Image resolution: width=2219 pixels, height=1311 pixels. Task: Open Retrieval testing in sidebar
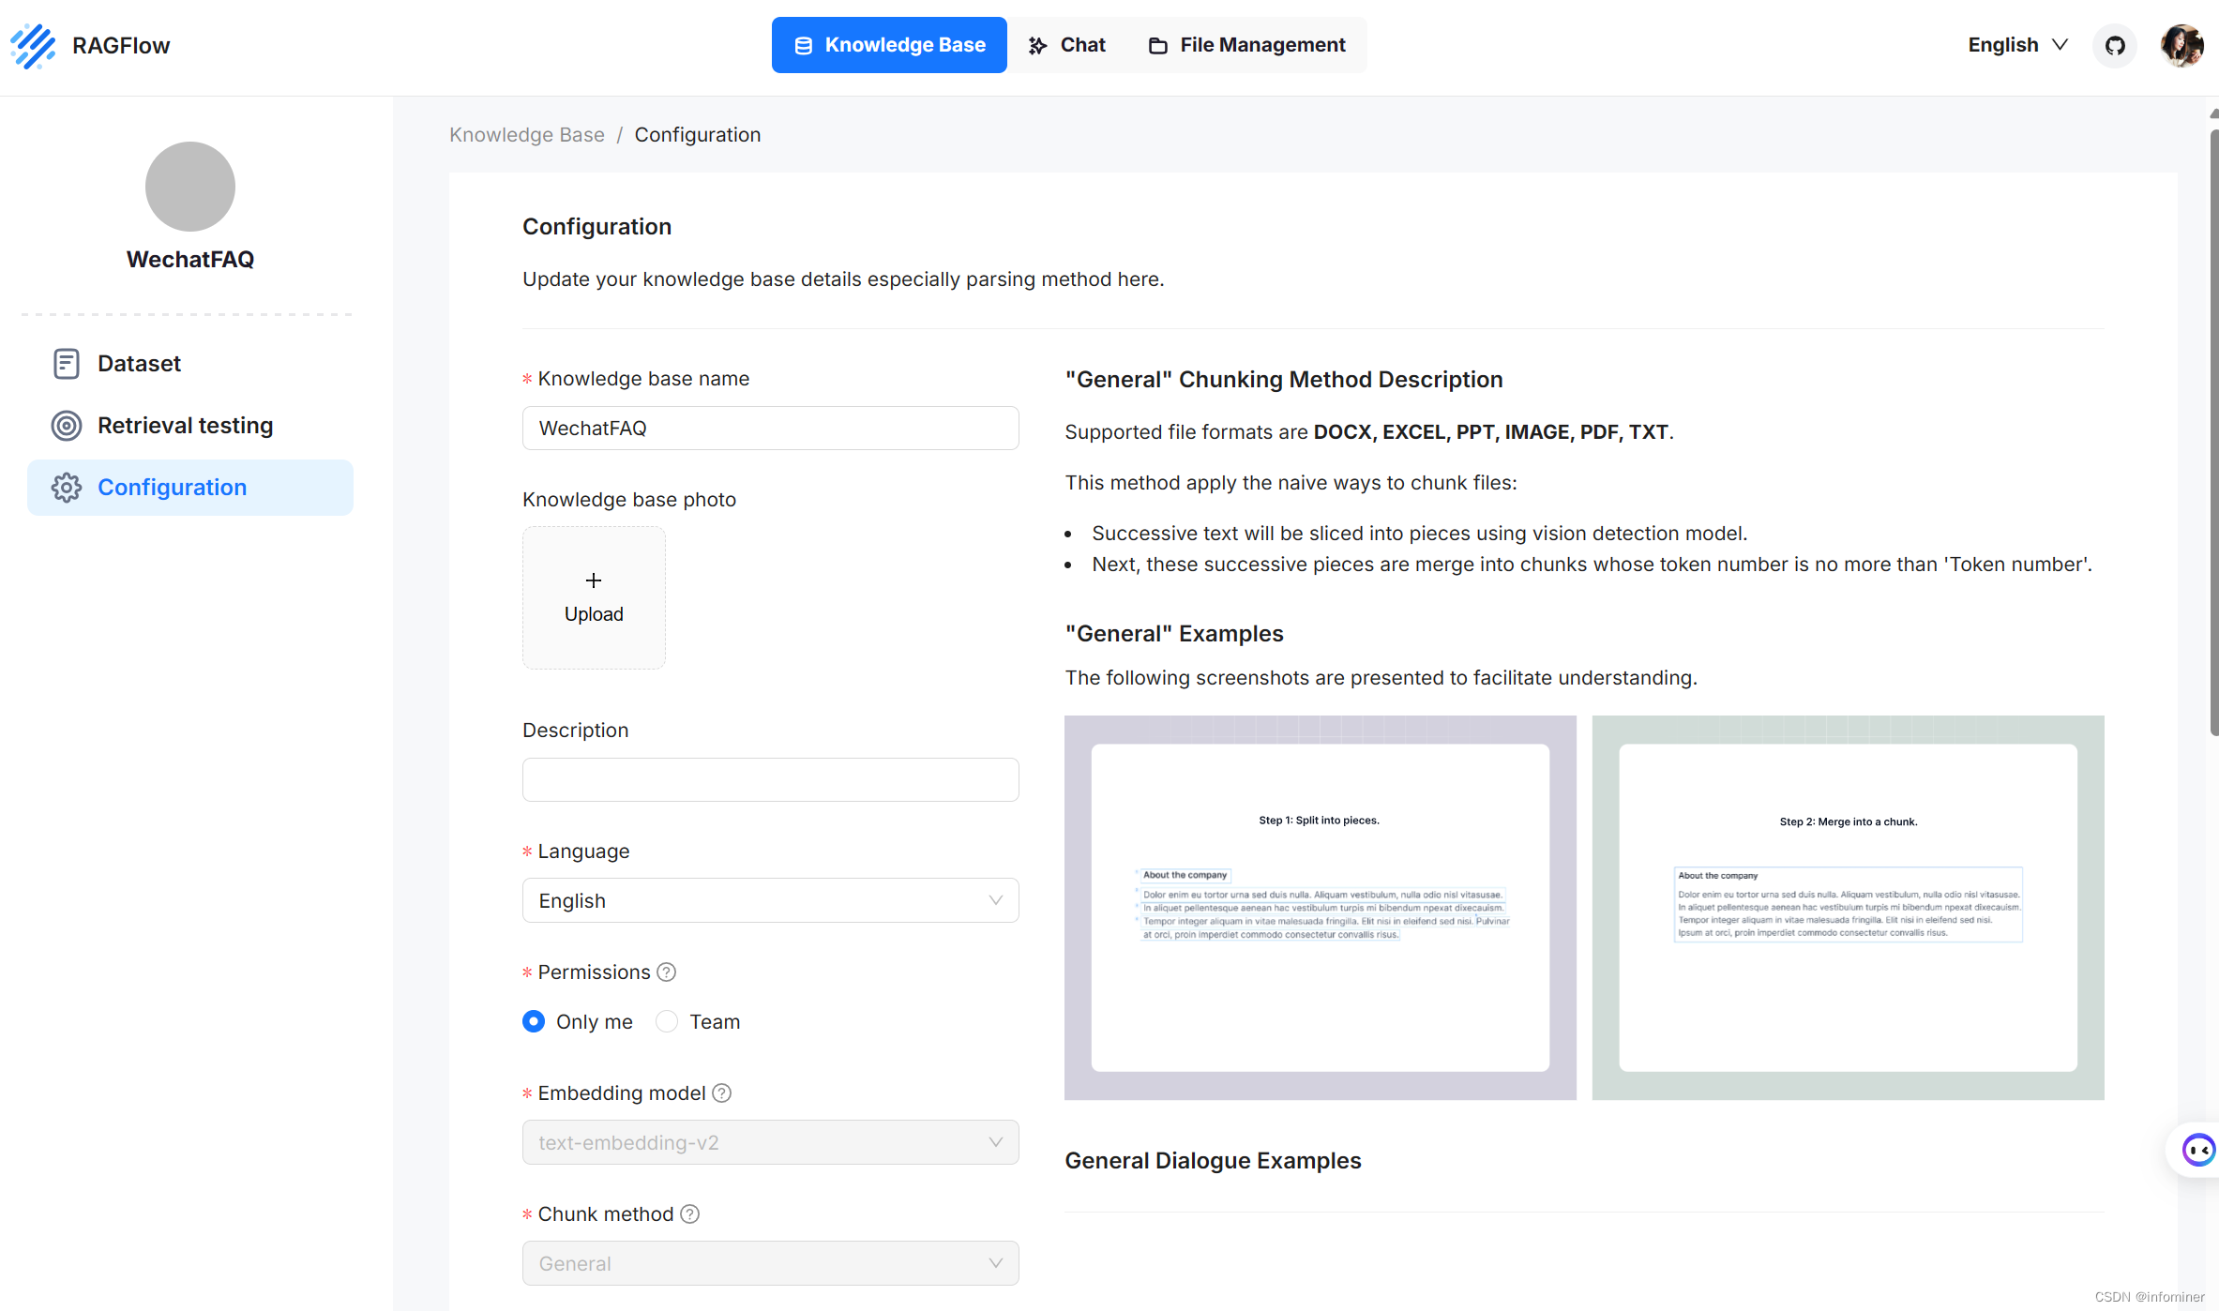[185, 426]
